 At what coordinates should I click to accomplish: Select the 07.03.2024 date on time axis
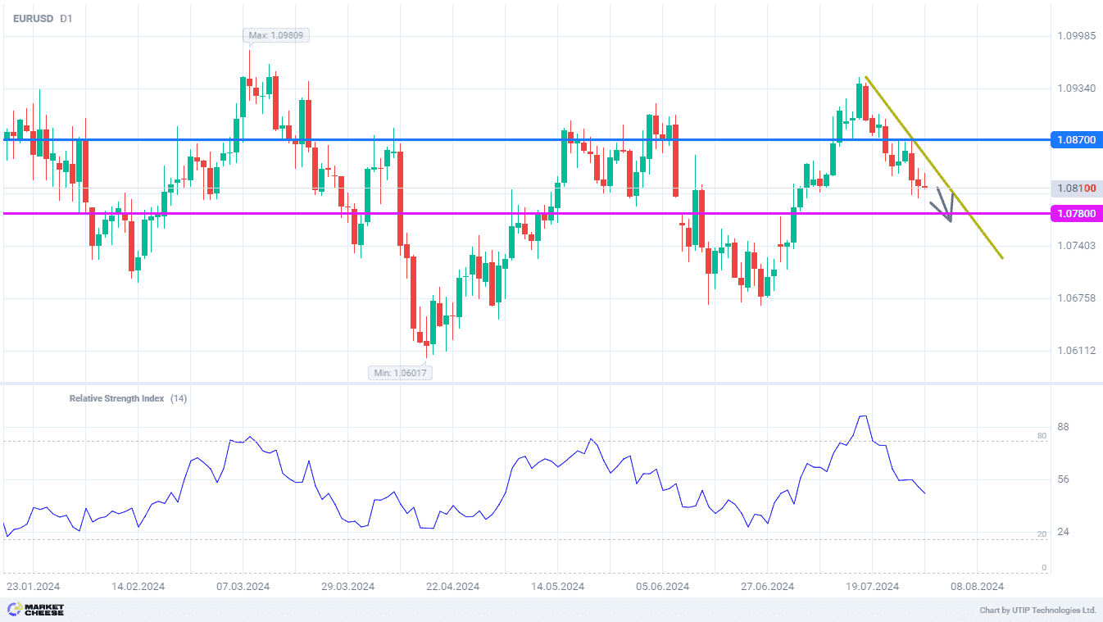tap(243, 587)
